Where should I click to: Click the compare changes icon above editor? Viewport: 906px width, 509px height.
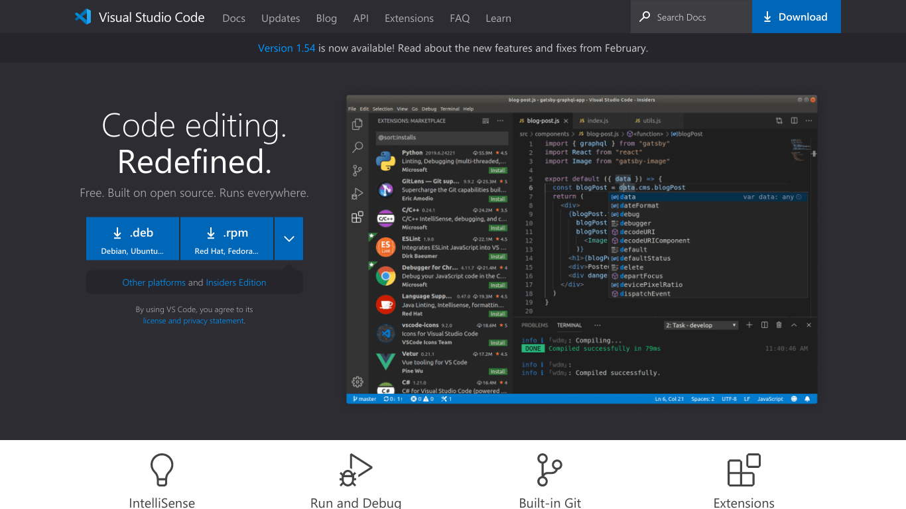pyautogui.click(x=779, y=121)
